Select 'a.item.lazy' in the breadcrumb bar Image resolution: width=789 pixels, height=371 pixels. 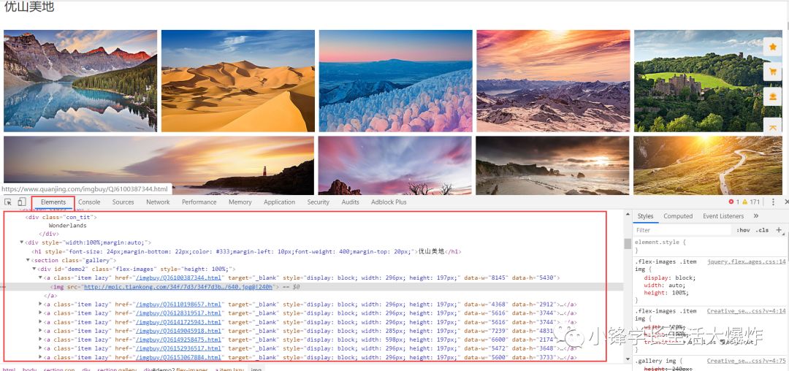tap(229, 370)
